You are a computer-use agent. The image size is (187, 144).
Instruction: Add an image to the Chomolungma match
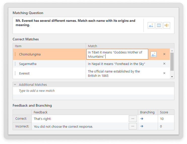point(153,54)
